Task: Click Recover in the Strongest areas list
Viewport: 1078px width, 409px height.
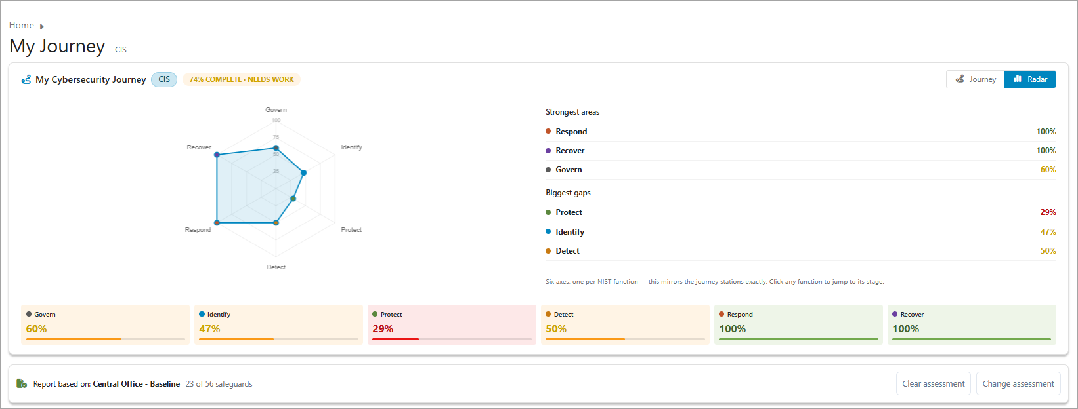Action: coord(801,151)
